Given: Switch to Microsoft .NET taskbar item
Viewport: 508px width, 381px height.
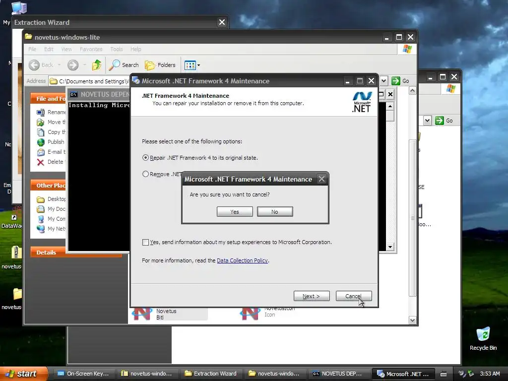Looking at the screenshot, I should point(403,374).
